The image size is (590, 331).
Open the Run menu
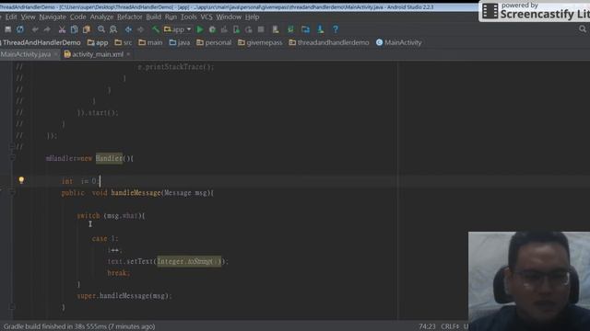click(x=171, y=17)
